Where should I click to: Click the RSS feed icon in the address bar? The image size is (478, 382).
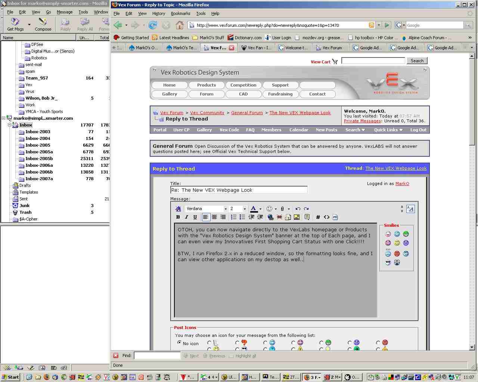[x=372, y=25]
